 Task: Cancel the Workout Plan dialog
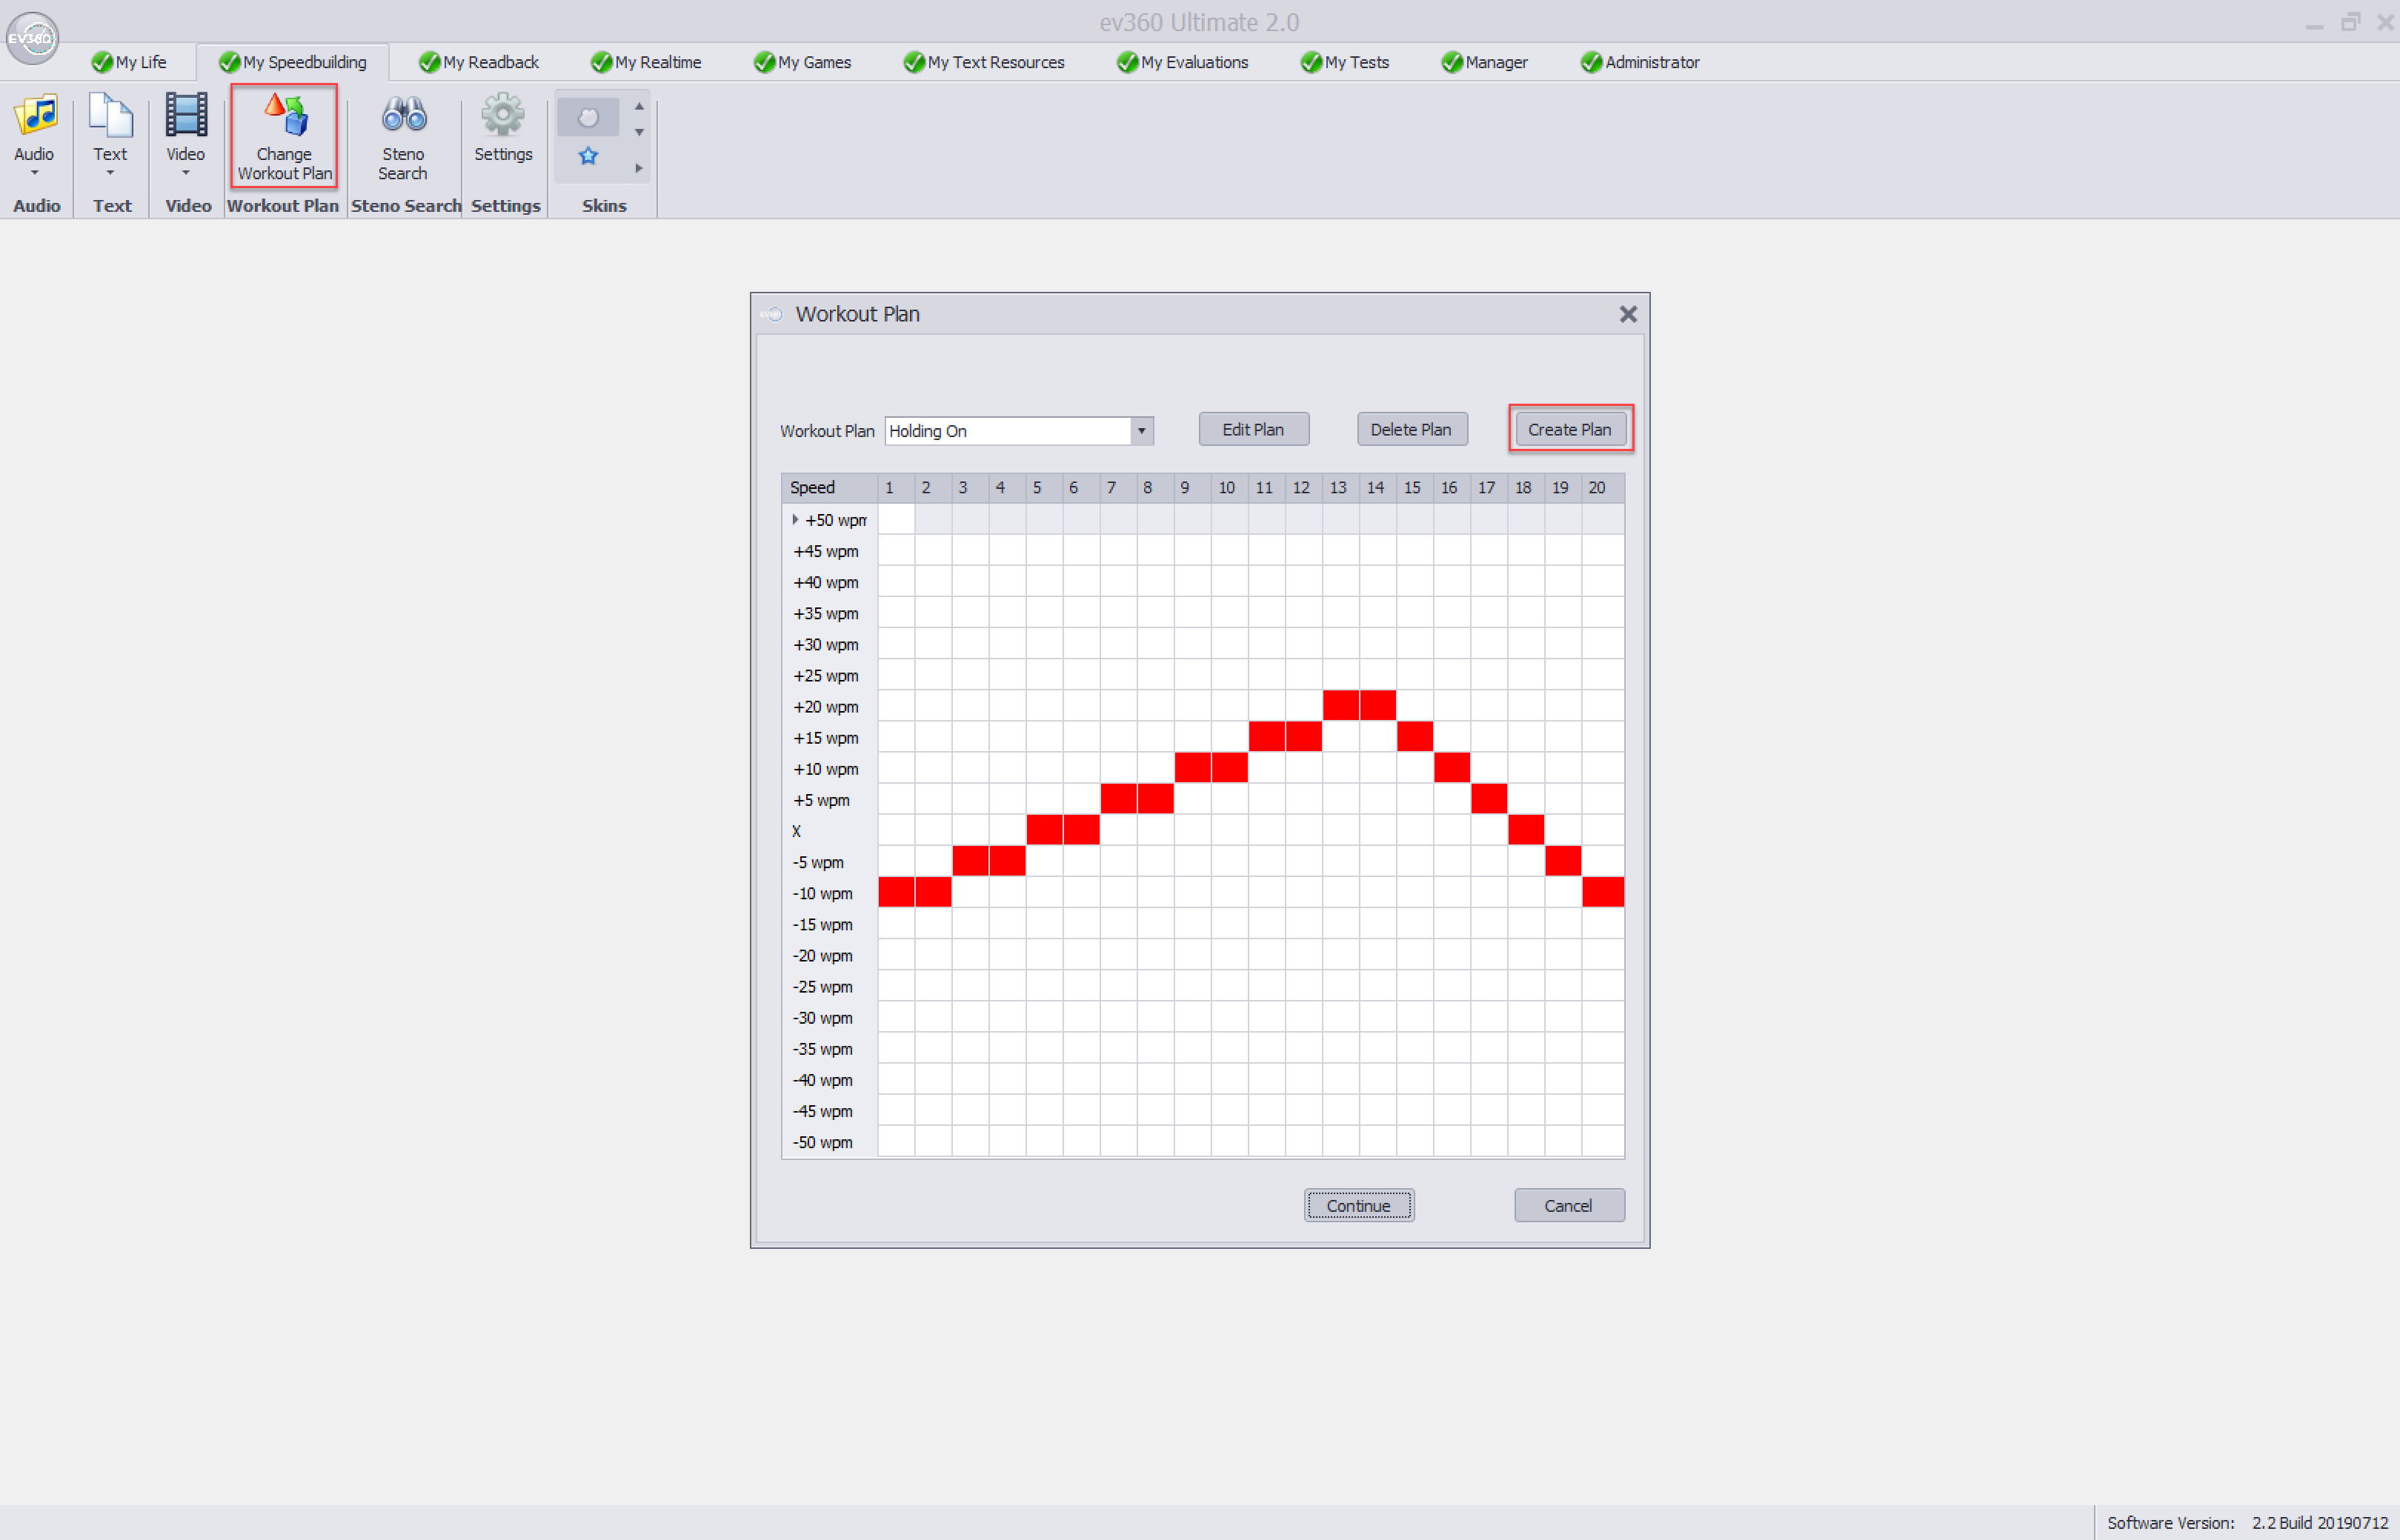1569,1206
